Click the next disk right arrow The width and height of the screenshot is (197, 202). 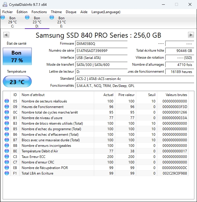(x=191, y=35)
